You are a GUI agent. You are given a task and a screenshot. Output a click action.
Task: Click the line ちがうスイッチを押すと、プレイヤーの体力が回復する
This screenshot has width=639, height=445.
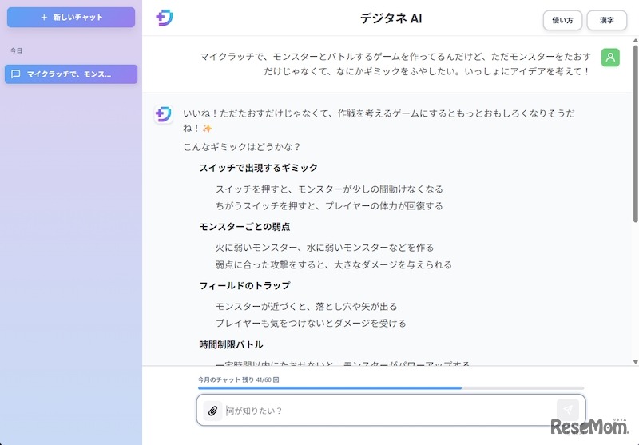(329, 206)
